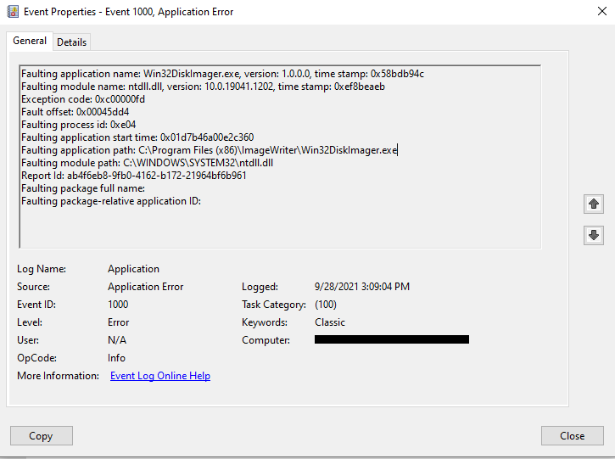
Task: Click the Fault offset 0x00045dd4 line
Action: (x=75, y=112)
